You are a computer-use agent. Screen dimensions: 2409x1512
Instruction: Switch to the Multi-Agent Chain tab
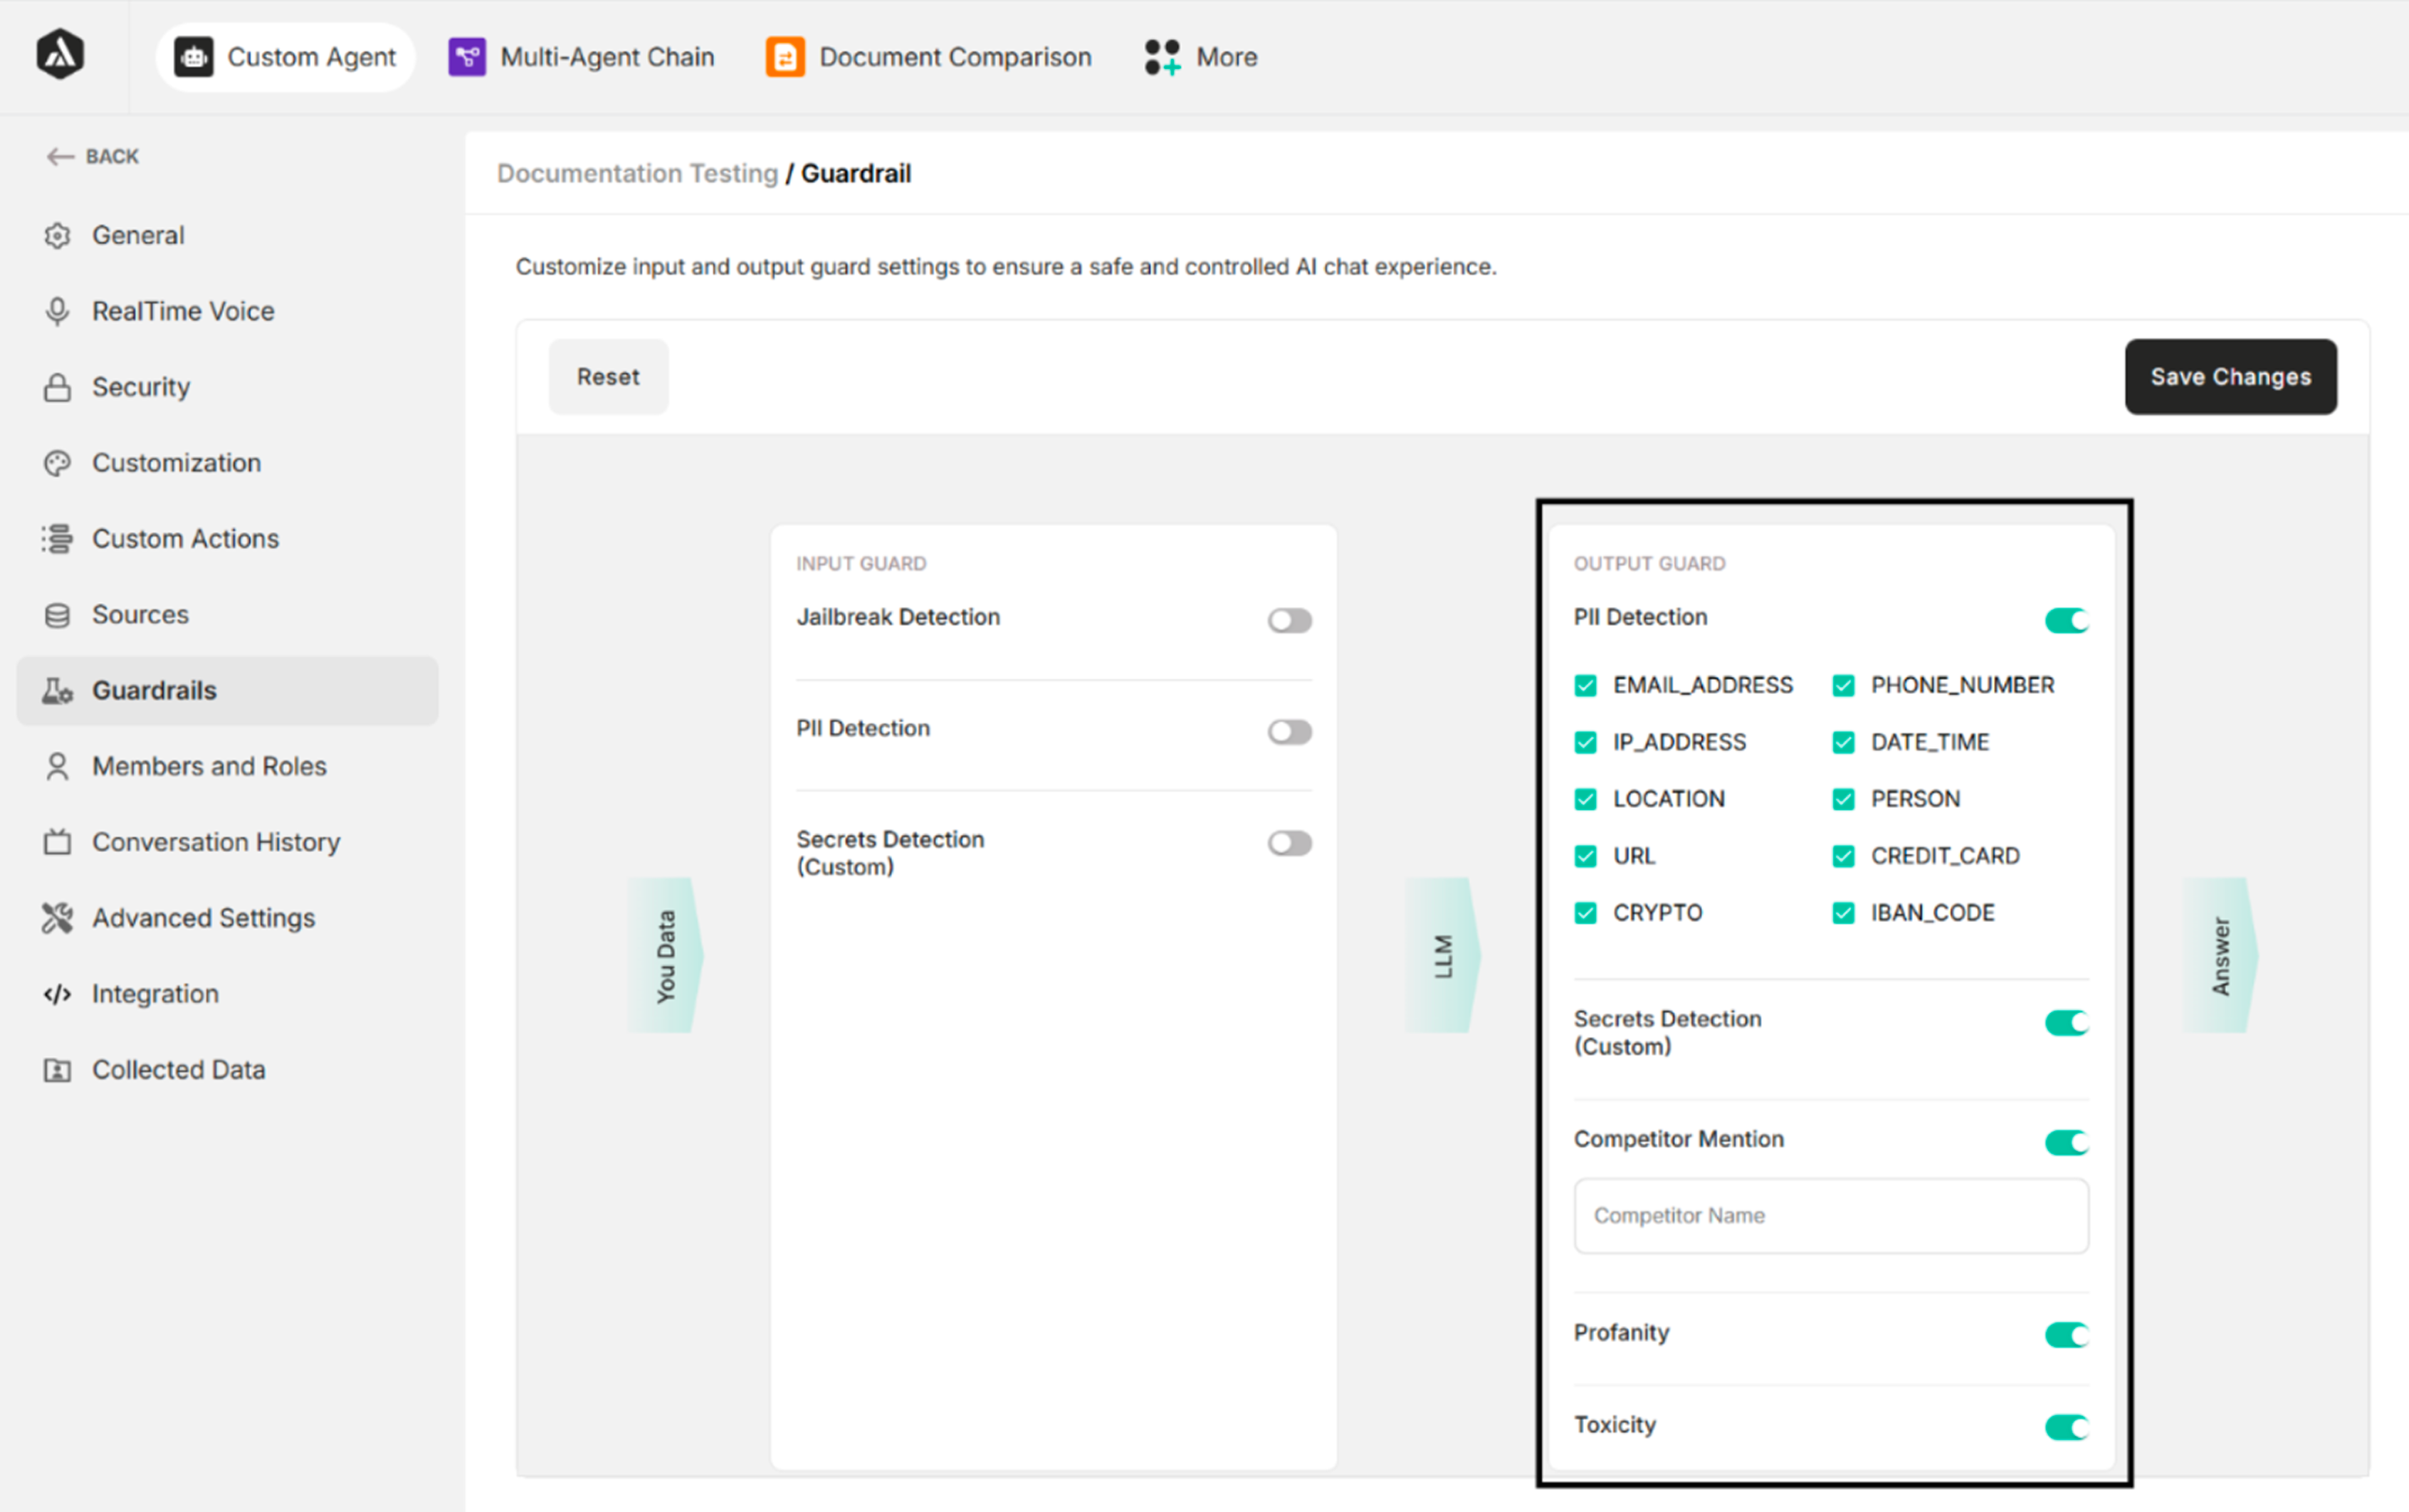(x=582, y=57)
